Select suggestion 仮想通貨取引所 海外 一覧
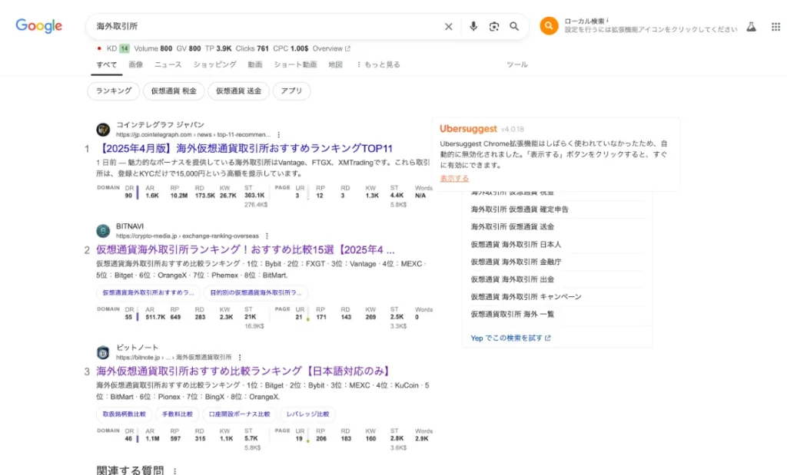This screenshot has width=787, height=475. click(x=513, y=315)
